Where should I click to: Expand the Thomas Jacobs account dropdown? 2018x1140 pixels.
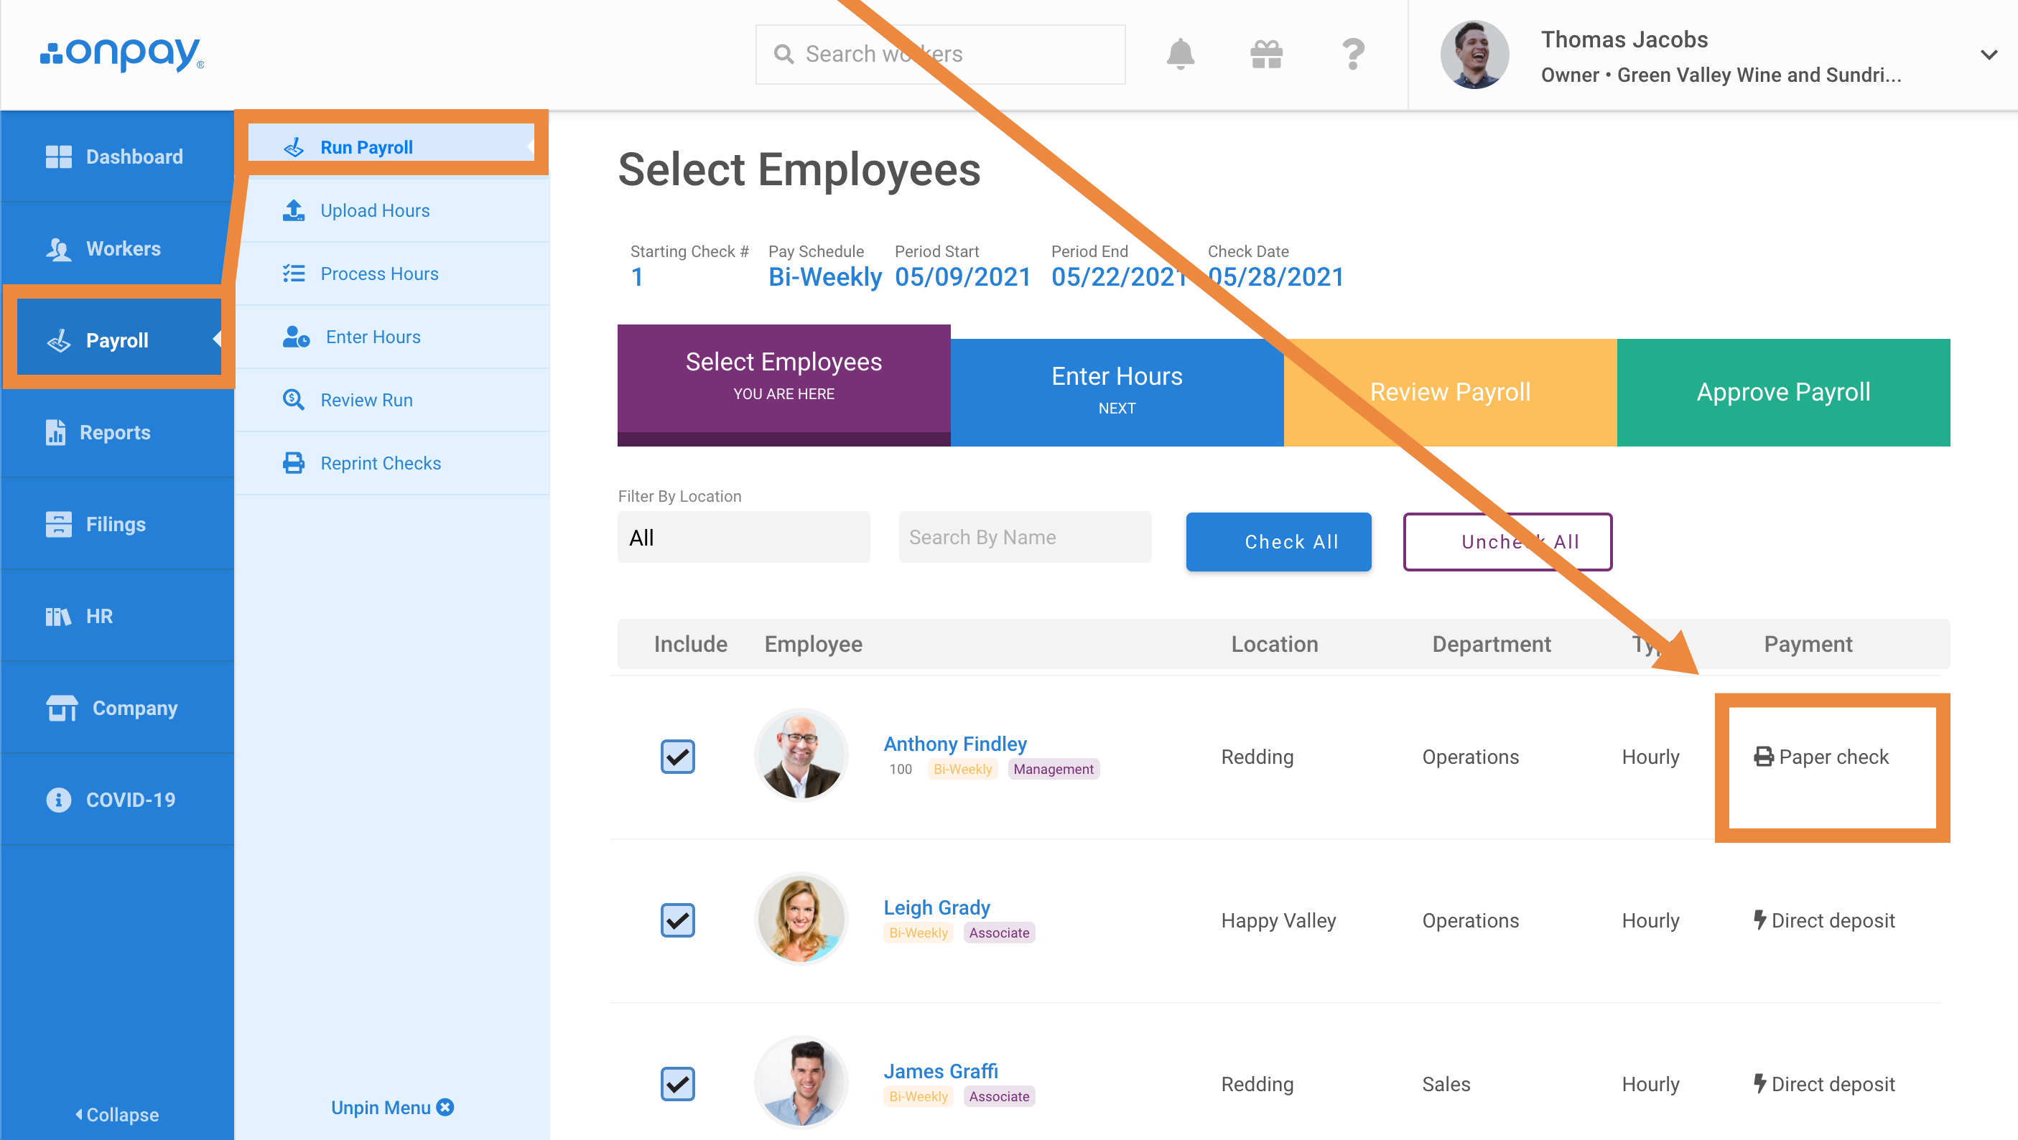point(1989,55)
